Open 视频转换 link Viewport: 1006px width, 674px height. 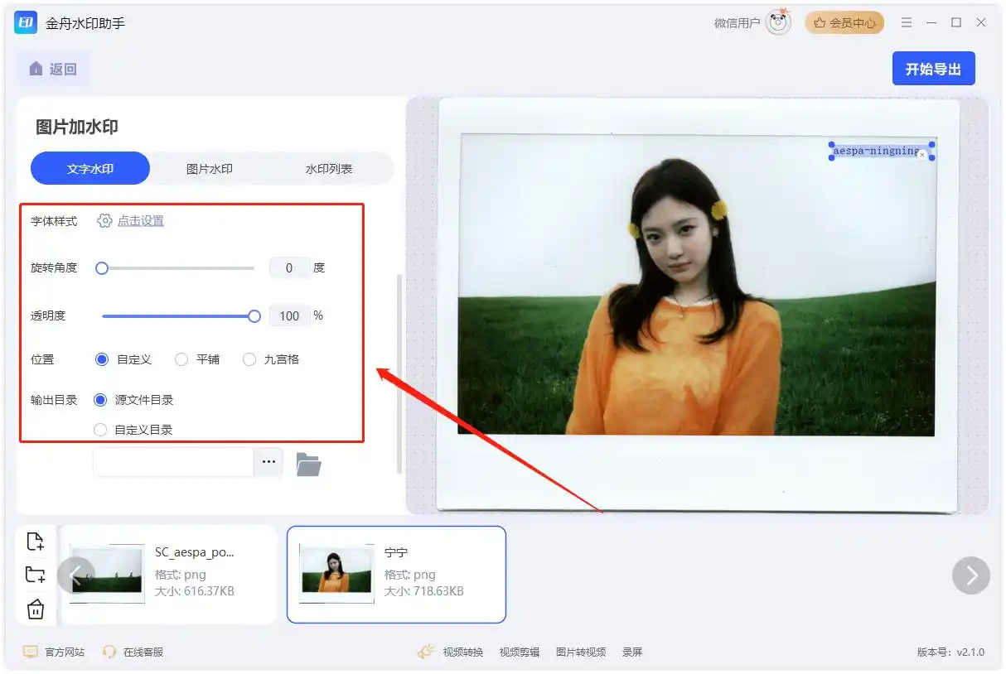pyautogui.click(x=463, y=652)
